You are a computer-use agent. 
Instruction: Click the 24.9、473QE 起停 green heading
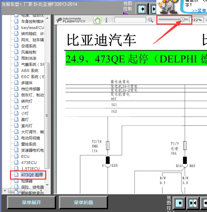point(136,59)
